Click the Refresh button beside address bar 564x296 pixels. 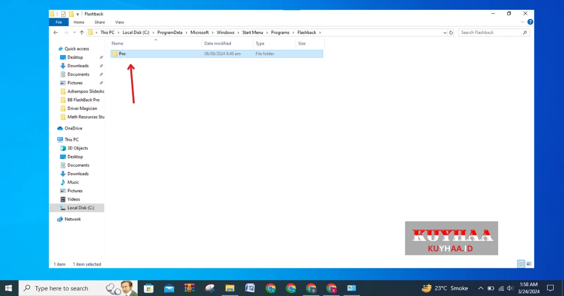click(451, 32)
